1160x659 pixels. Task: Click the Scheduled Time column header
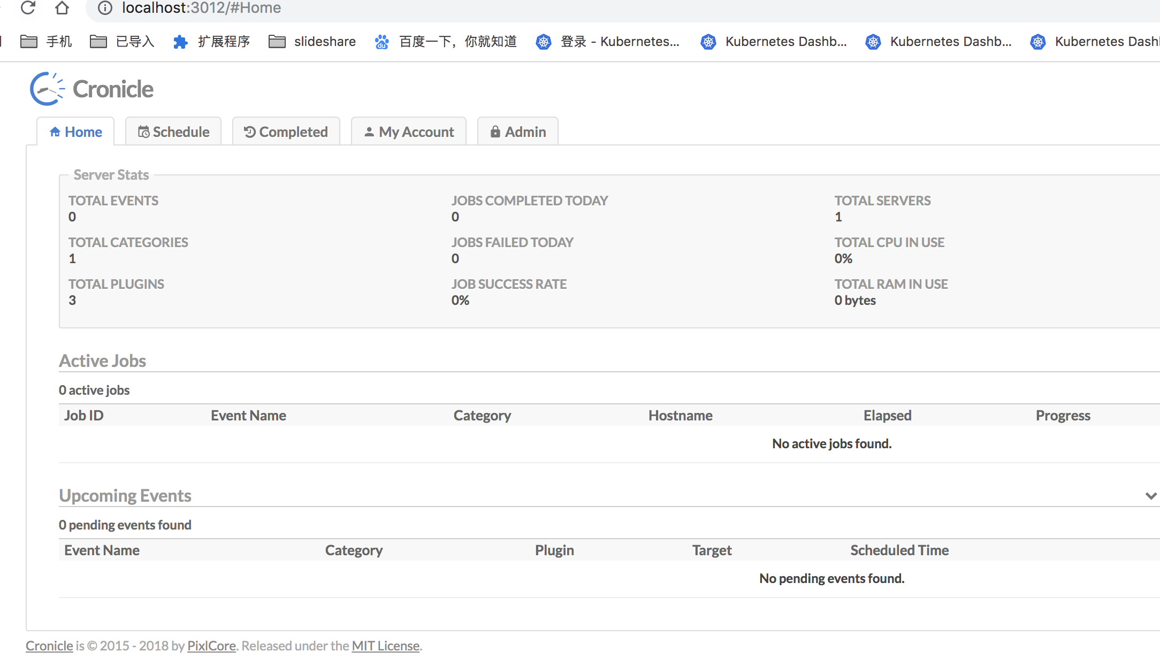pos(899,550)
